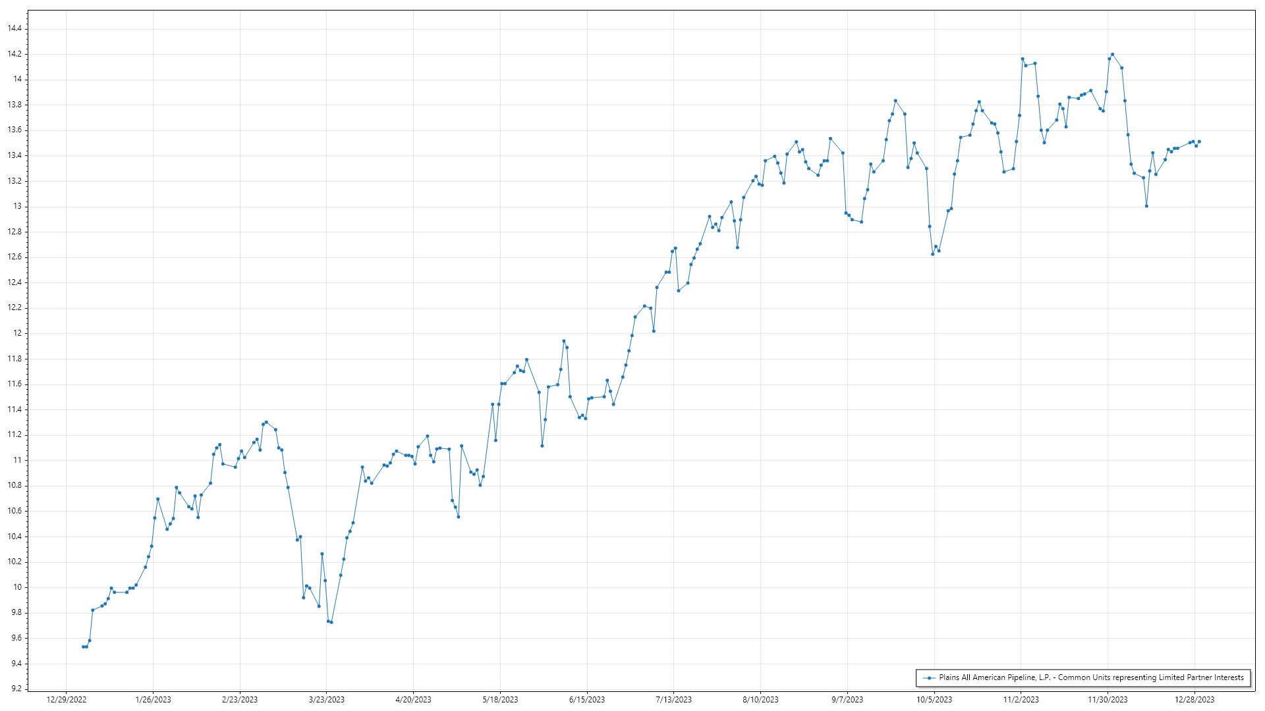Click the 9/7/2023 x-axis date label

[x=847, y=700]
